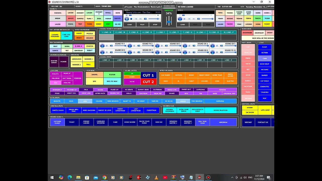Play the Sound FX 2 mixer player
322x181 pixels.
(x=130, y=46)
